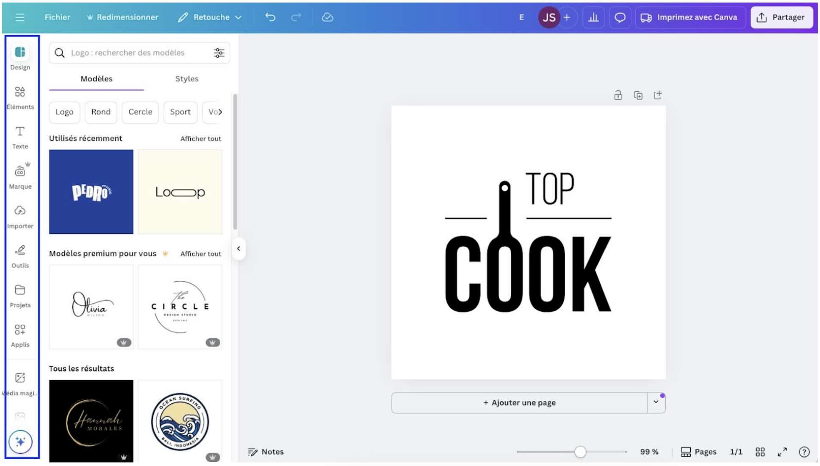The width and height of the screenshot is (820, 466).
Task: Open JS user profile avatar
Action: pyautogui.click(x=549, y=17)
